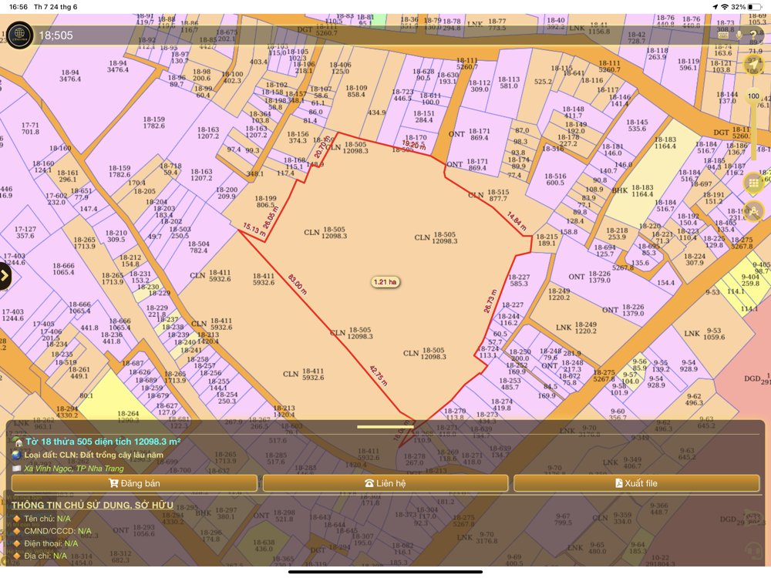
Task: Select parcel 18-109 858.4
Action: [x=356, y=91]
